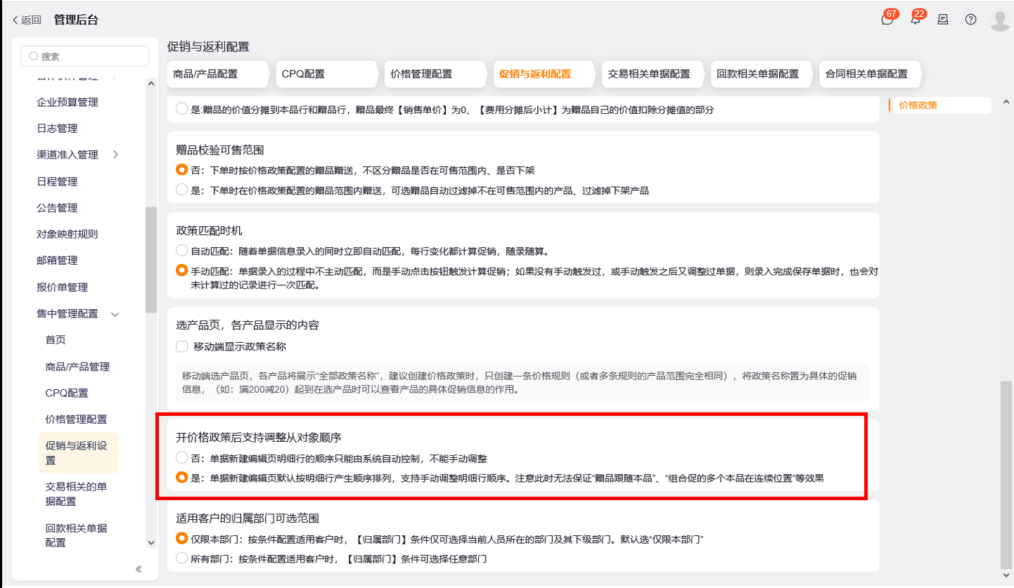The image size is (1014, 588).
Task: Collapse the 售中管理配置 section
Action: [115, 314]
